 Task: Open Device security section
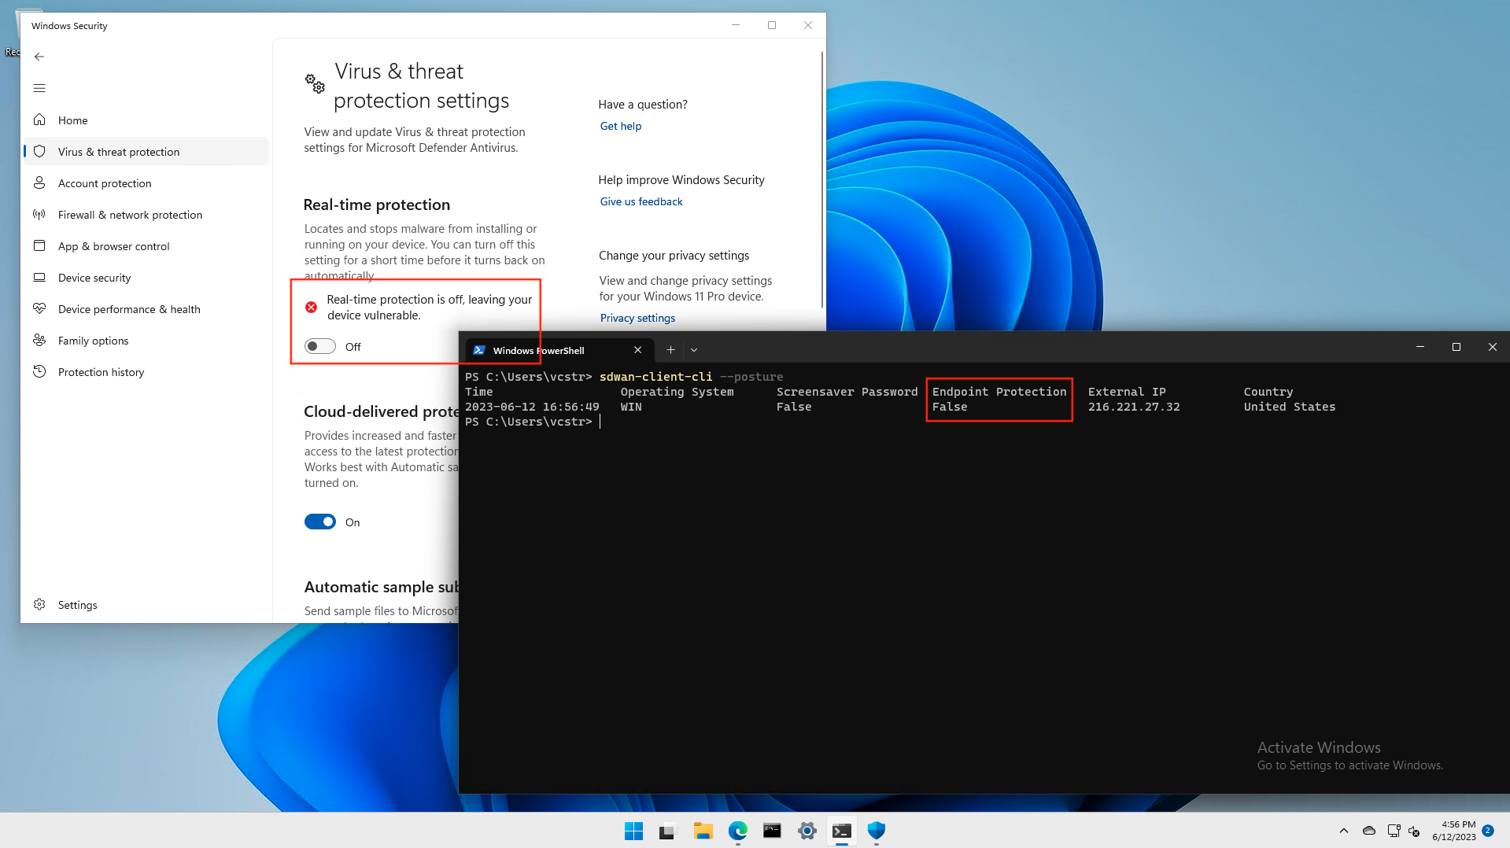[x=146, y=278]
